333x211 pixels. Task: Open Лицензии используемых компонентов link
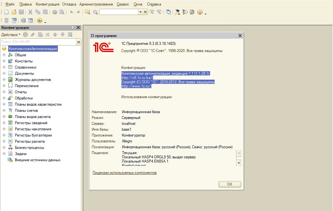point(125,173)
